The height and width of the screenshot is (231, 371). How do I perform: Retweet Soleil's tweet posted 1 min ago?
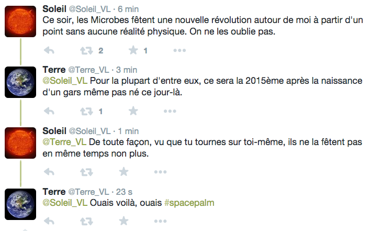tap(86, 172)
